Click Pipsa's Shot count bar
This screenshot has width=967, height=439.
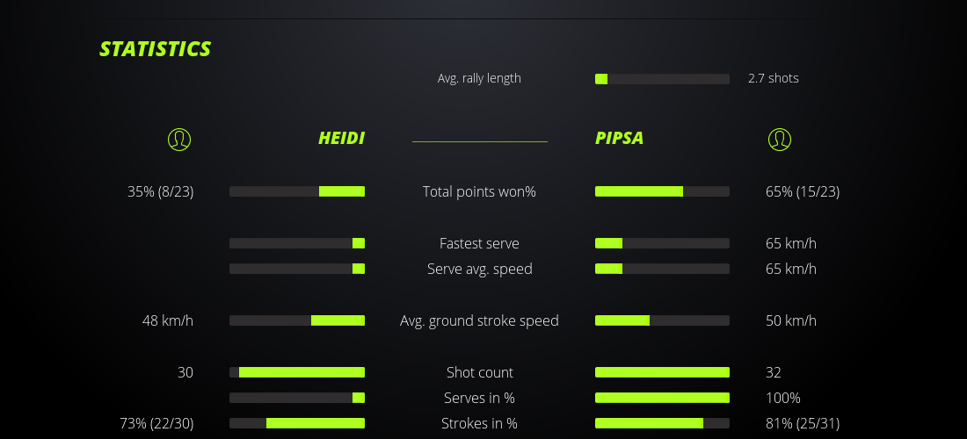[662, 372]
